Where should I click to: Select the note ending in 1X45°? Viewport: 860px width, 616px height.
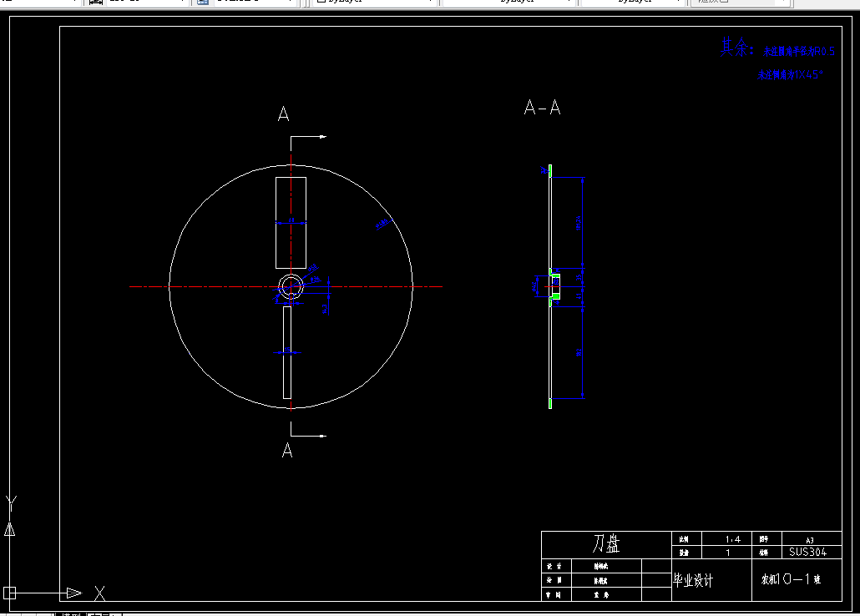[791, 74]
